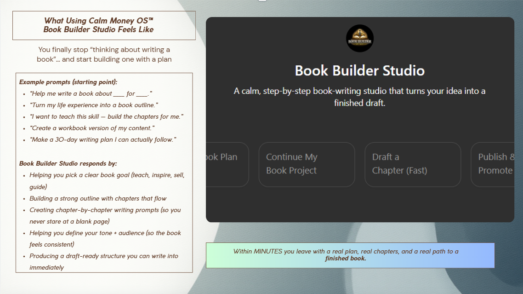Click the 'You finally stop thinking' tagline

point(104,54)
